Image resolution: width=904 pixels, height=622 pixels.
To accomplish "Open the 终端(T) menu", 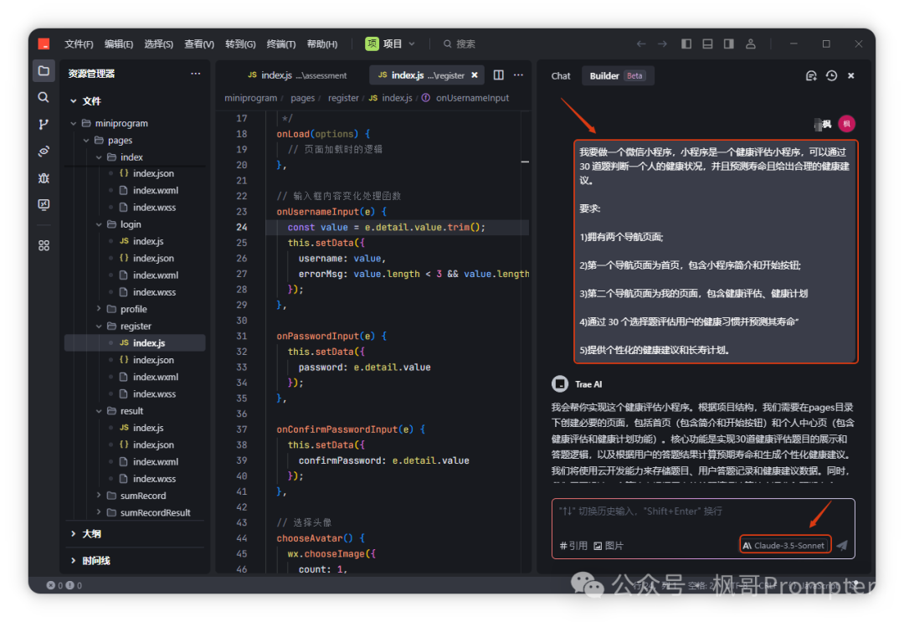I will (280, 44).
